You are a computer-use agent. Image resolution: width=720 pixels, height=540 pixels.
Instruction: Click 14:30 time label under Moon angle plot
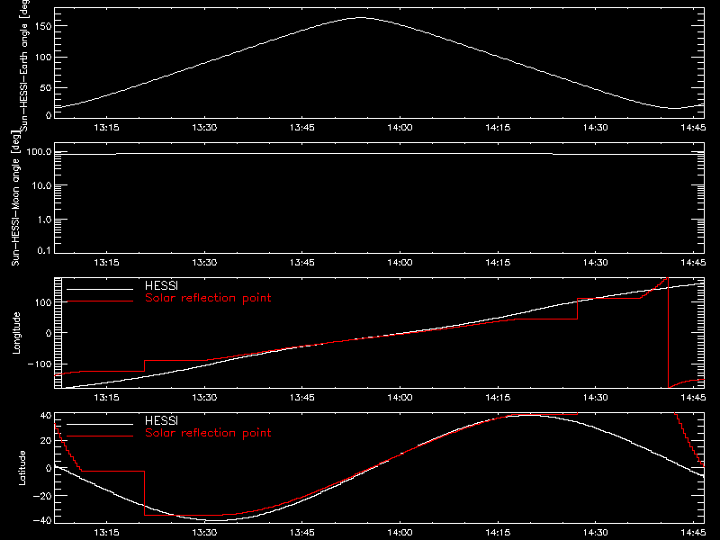[596, 263]
